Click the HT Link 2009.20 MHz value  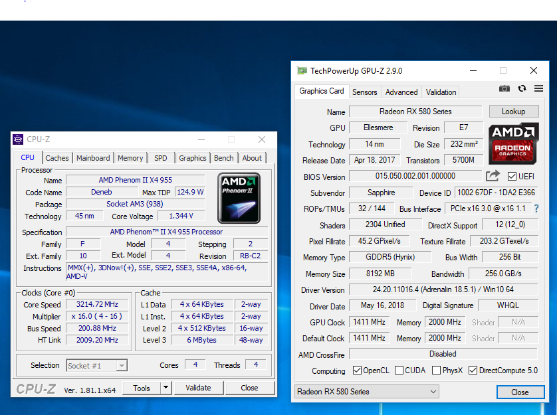click(97, 340)
